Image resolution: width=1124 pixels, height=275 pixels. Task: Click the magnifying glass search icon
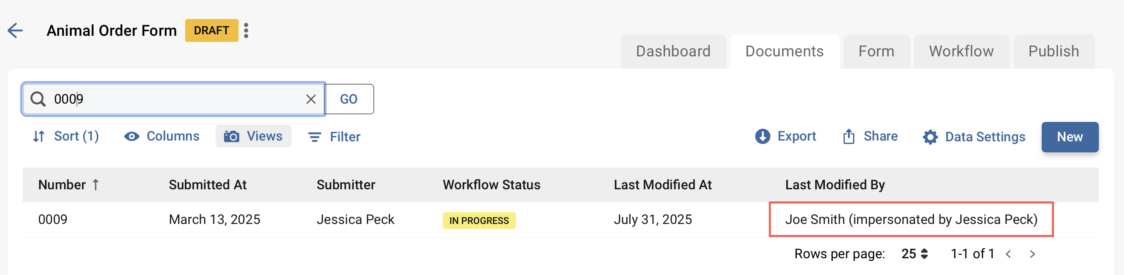(x=39, y=99)
